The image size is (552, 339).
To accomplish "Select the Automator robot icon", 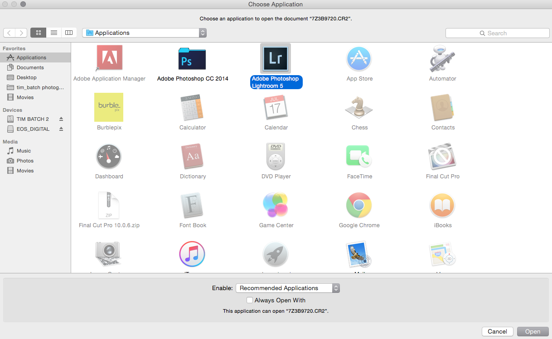I will tap(442, 58).
